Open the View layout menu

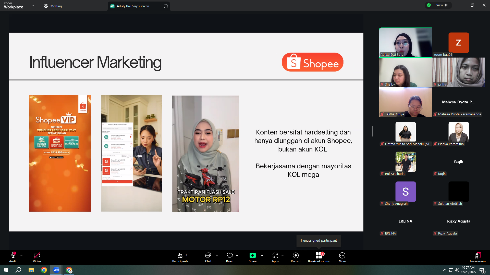tap(442, 5)
